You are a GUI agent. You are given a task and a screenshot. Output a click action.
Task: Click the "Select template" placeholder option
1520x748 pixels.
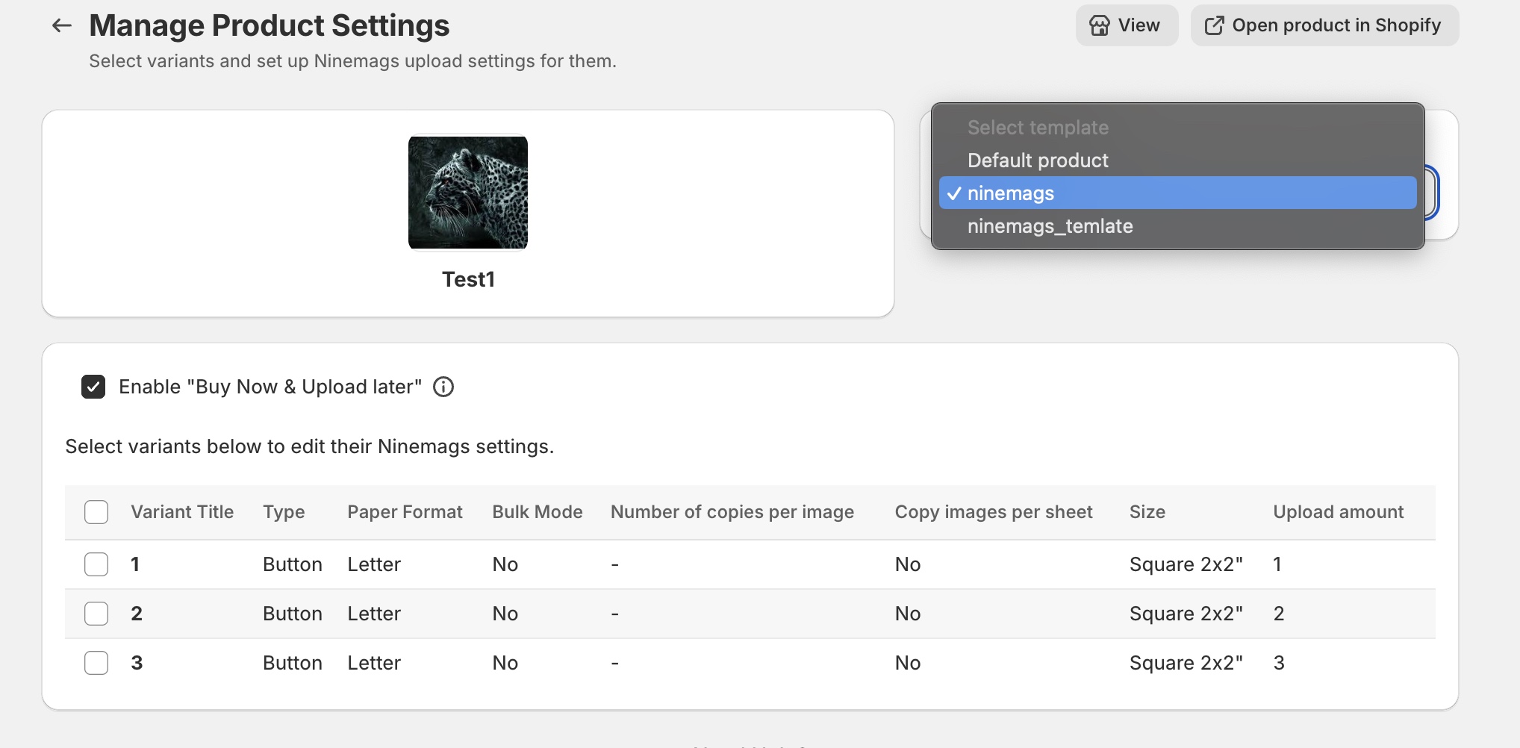click(1038, 128)
